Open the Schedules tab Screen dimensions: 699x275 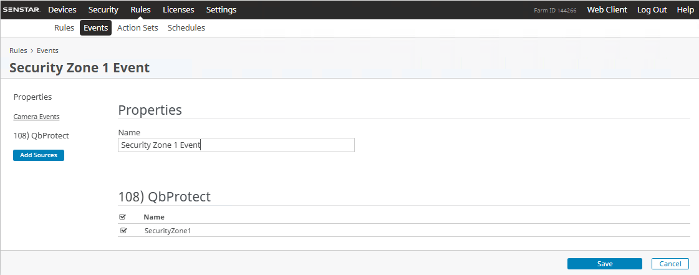[186, 28]
